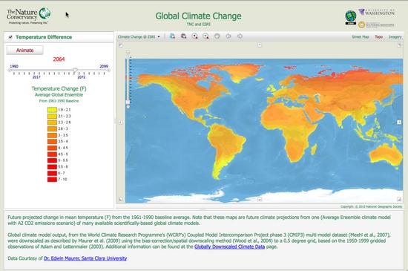Go to next map extent with right arrow
Screen dimensions: 408x271
[x=240, y=36]
